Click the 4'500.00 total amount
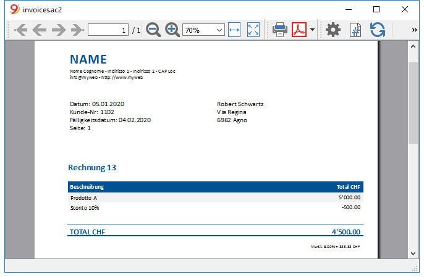Image resolution: width=424 pixels, height=277 pixels. pyautogui.click(x=346, y=232)
